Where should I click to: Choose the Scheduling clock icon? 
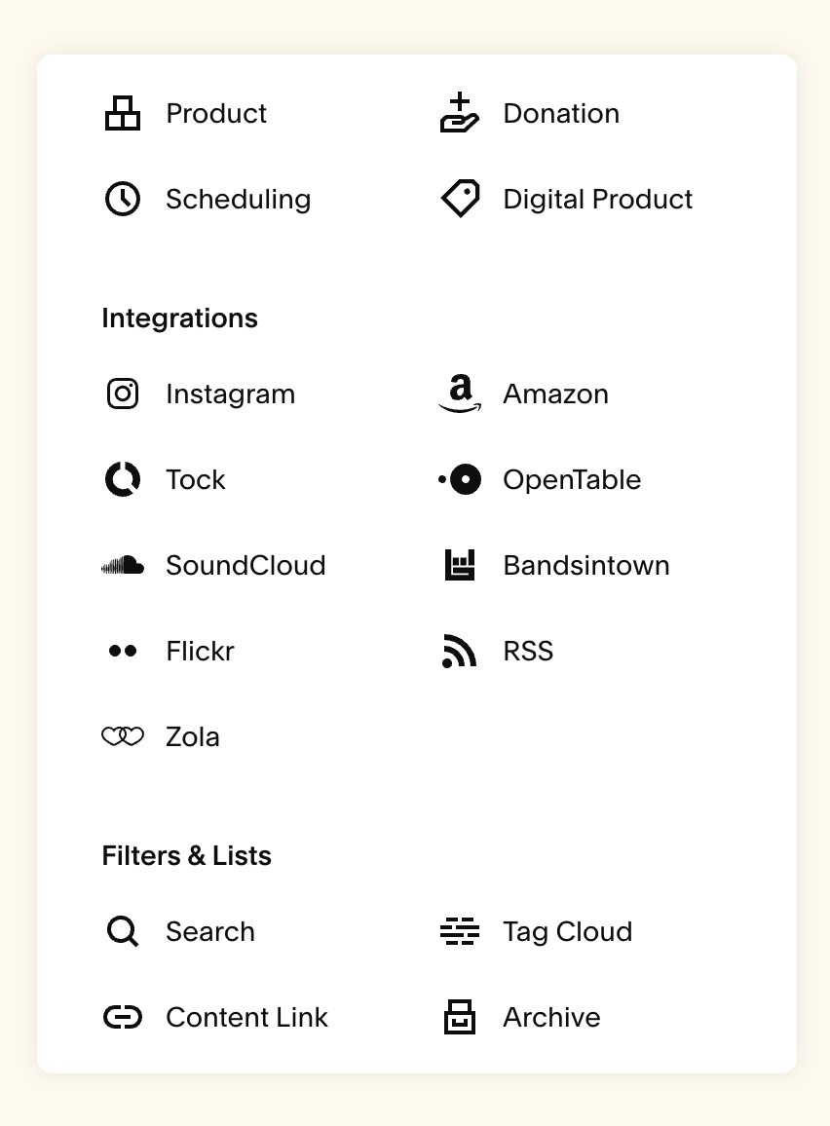click(x=123, y=199)
